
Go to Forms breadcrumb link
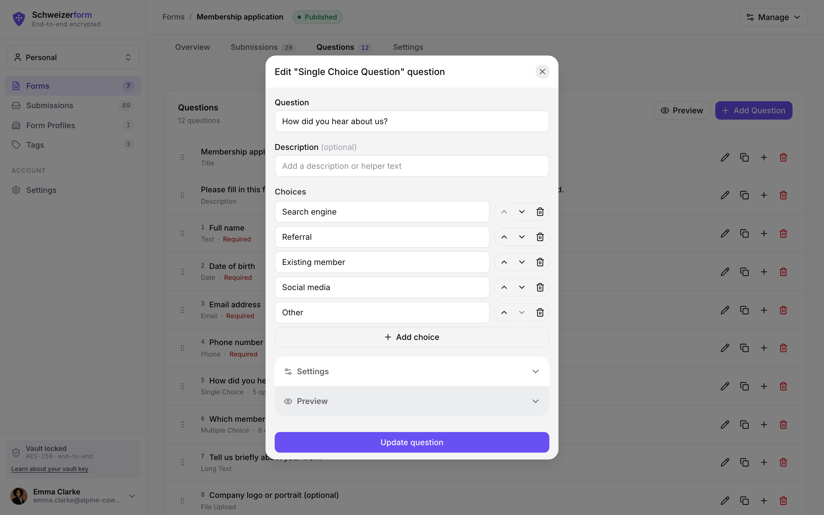pos(173,17)
